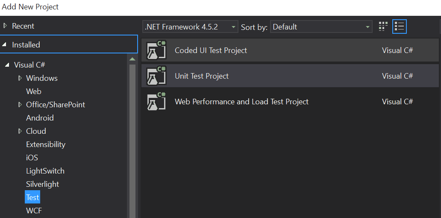Select the WCF category
Image resolution: width=441 pixels, height=218 pixels.
pos(34,210)
